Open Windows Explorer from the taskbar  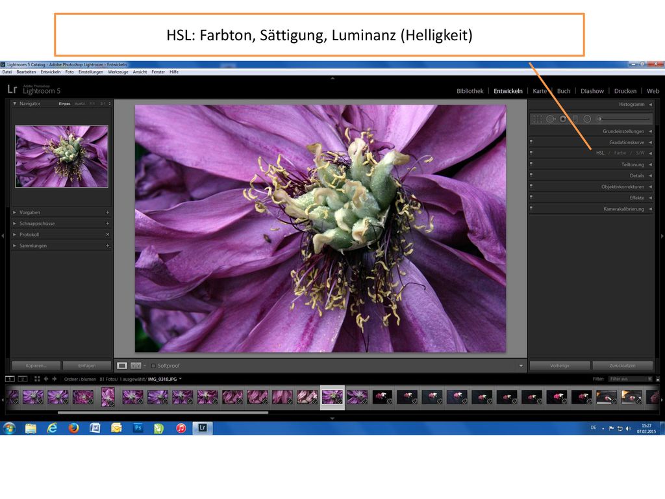31,428
